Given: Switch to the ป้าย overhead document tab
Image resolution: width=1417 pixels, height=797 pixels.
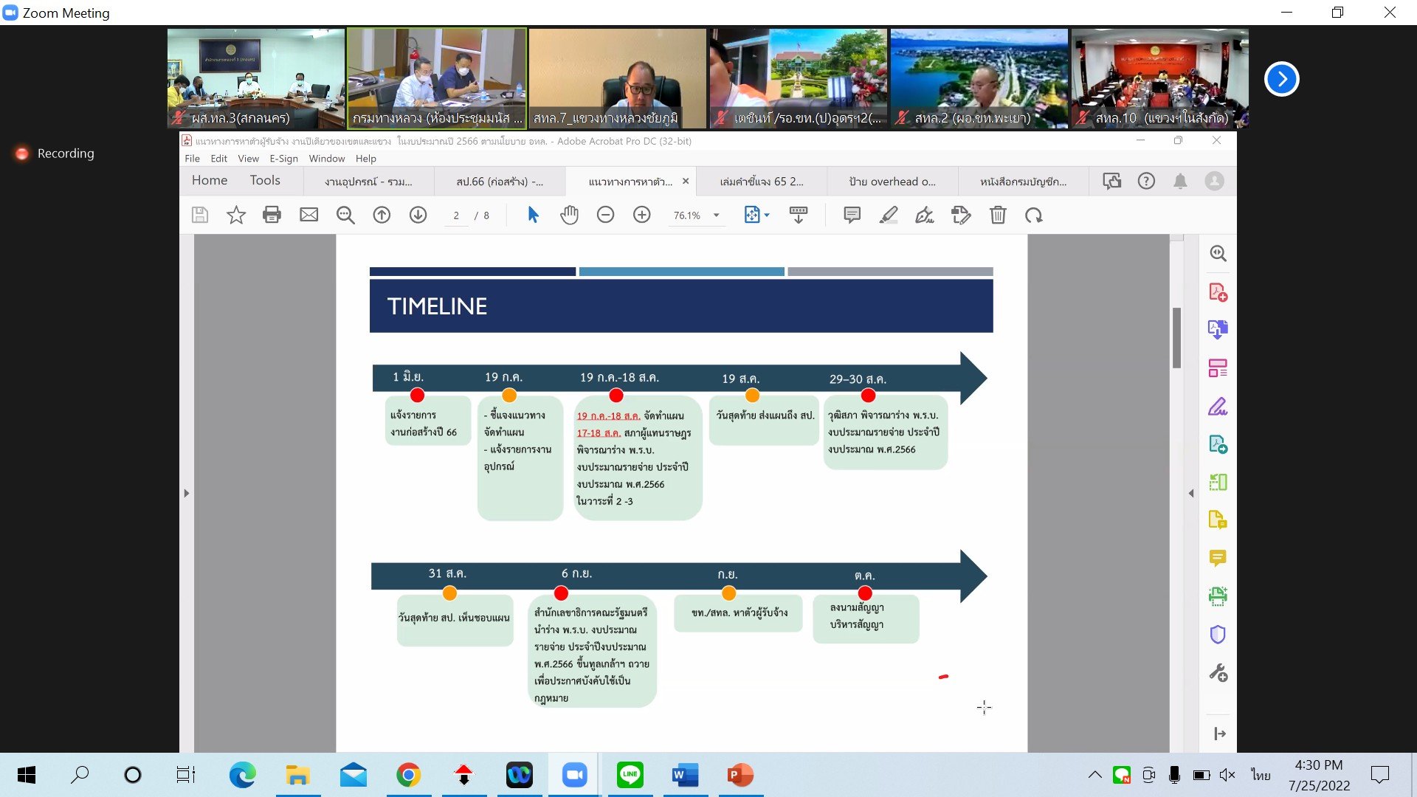Looking at the screenshot, I should [892, 182].
